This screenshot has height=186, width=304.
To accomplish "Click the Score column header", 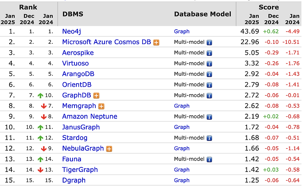I will (269, 7).
